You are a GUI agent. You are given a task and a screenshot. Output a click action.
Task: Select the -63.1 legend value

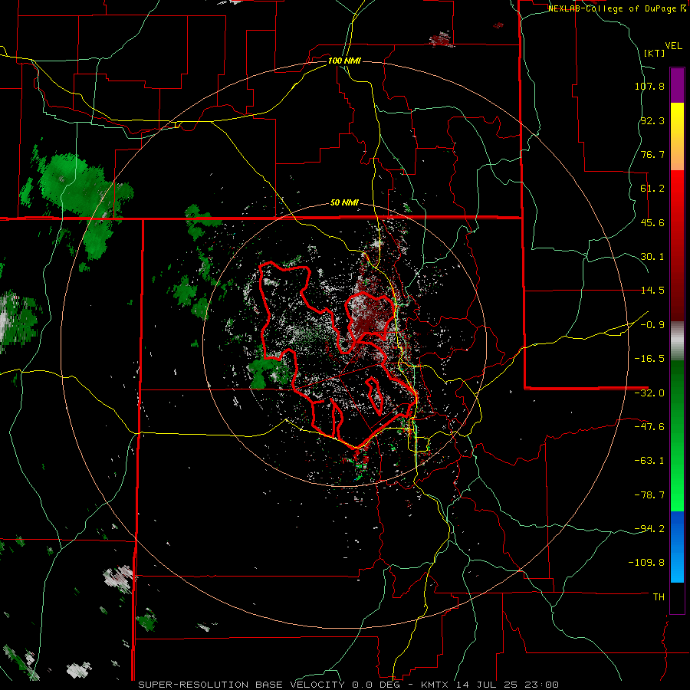pyautogui.click(x=649, y=461)
